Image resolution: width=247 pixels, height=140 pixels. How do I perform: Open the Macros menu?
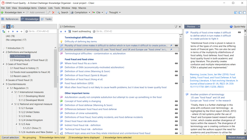tap(82, 8)
